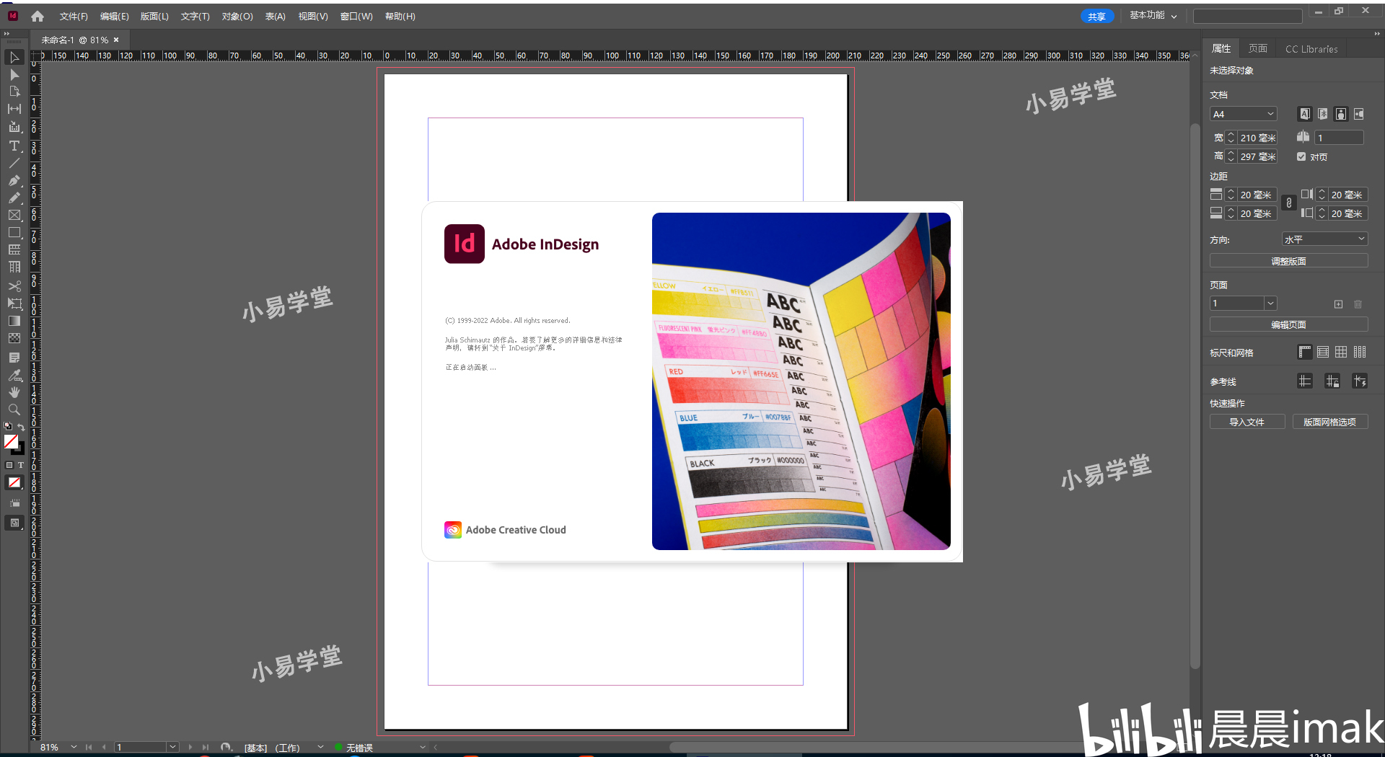Toggle lock guides button
This screenshot has height=757, width=1385.
(1332, 381)
